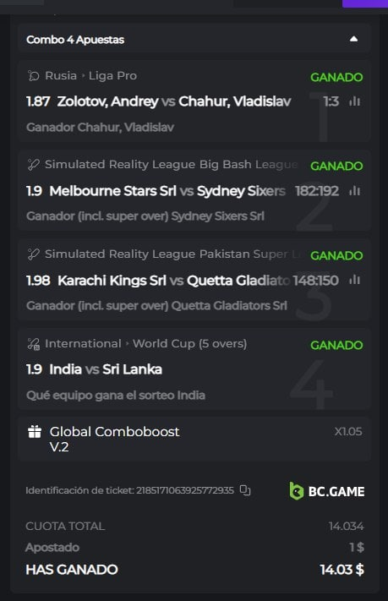Open Zolotov, Andrey vs Chahur, Vladislav match
The width and height of the screenshot is (388, 601).
pyautogui.click(x=173, y=101)
